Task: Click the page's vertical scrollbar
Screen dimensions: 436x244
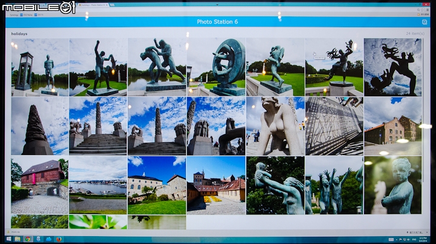Action: click(x=424, y=111)
